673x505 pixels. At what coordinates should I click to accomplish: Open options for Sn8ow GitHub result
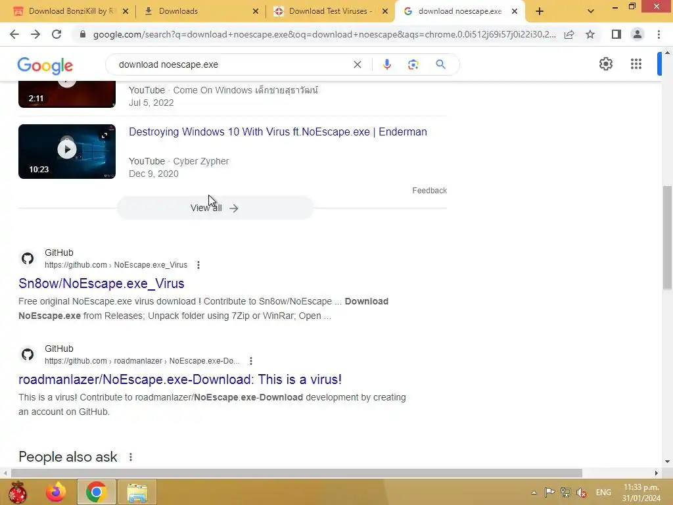click(198, 265)
